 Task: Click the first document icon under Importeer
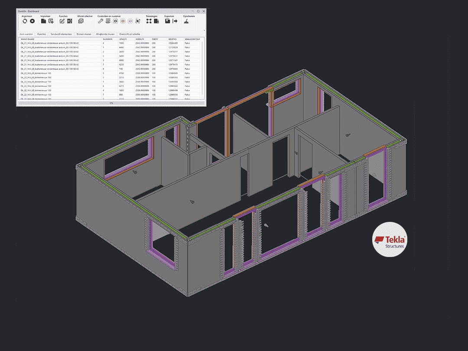pos(43,21)
